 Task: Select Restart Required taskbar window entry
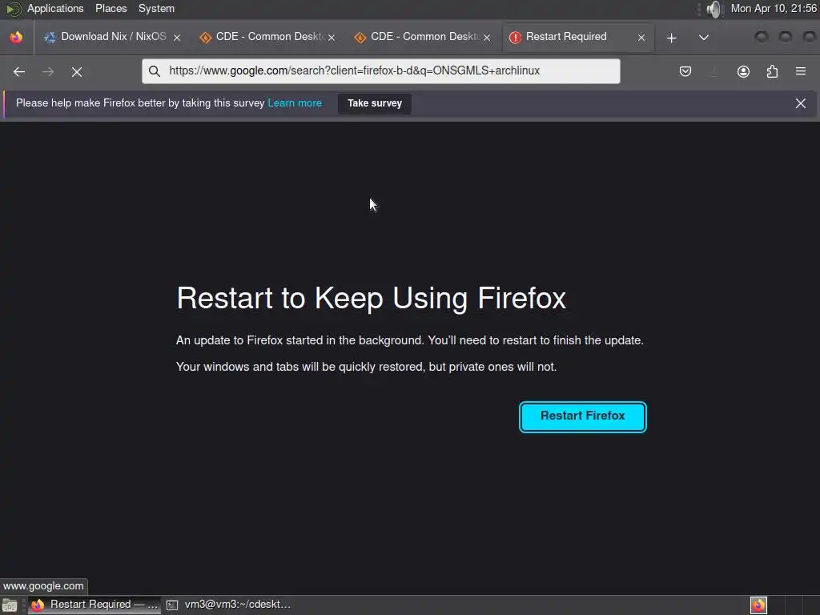[x=94, y=605]
